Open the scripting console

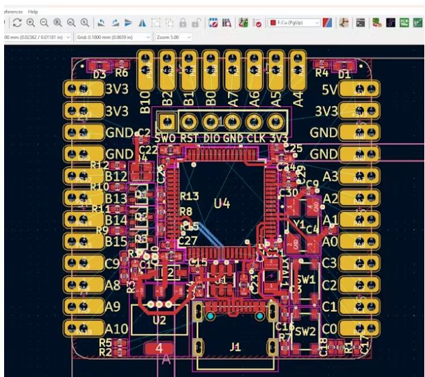[361, 23]
